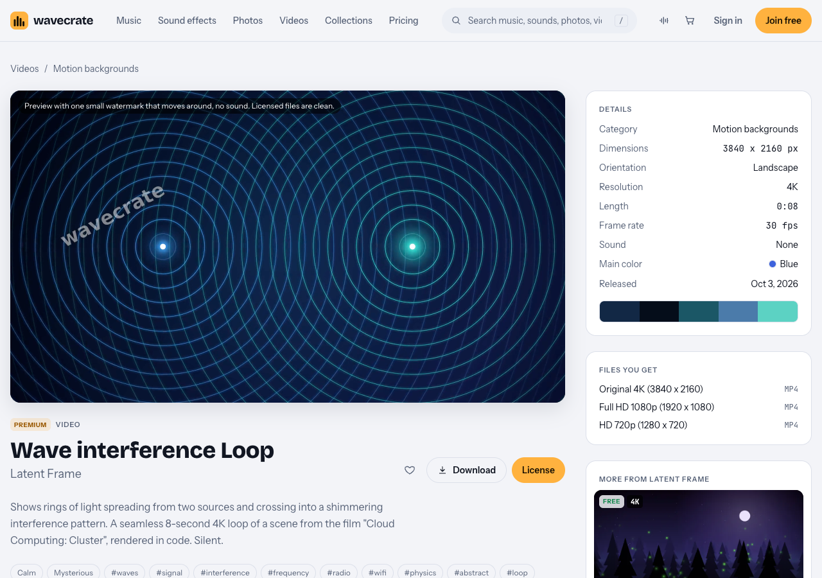Open the #loop tag
The image size is (822, 578).
[x=517, y=572]
